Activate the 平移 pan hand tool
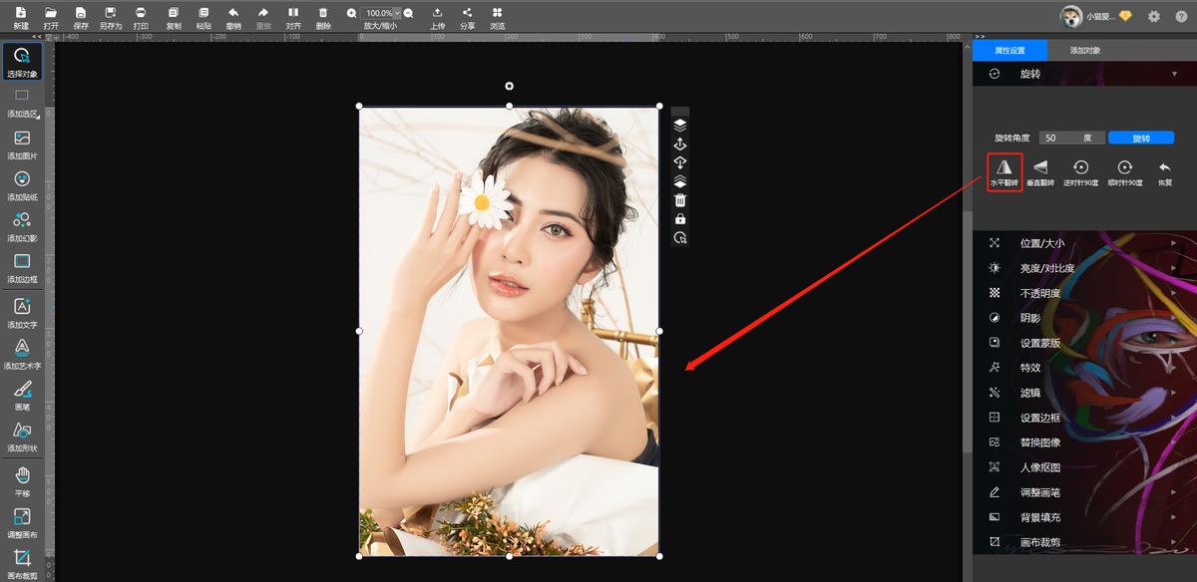Image resolution: width=1197 pixels, height=582 pixels. click(22, 475)
